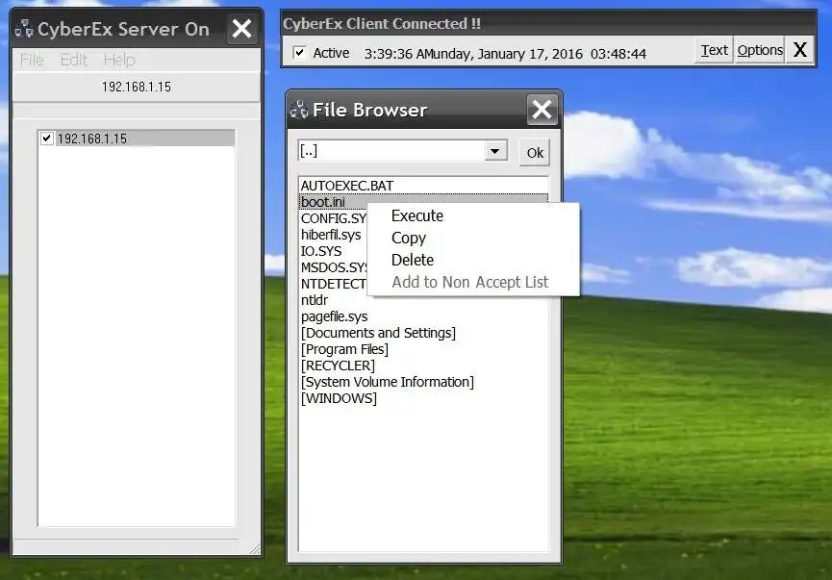Select CONFIG.SYS in the file list
The width and height of the screenshot is (832, 580).
pos(334,218)
